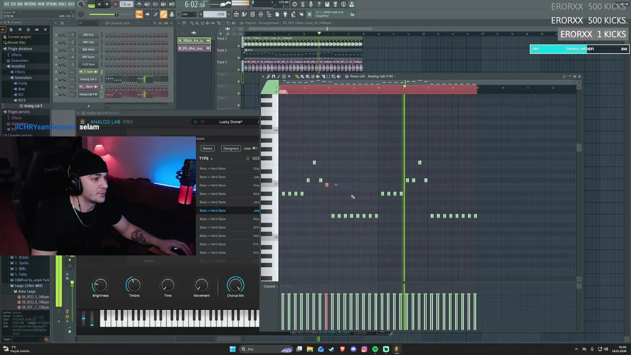Mute the 808 Snare channel
The height and width of the screenshot is (355, 631).
coord(56,57)
